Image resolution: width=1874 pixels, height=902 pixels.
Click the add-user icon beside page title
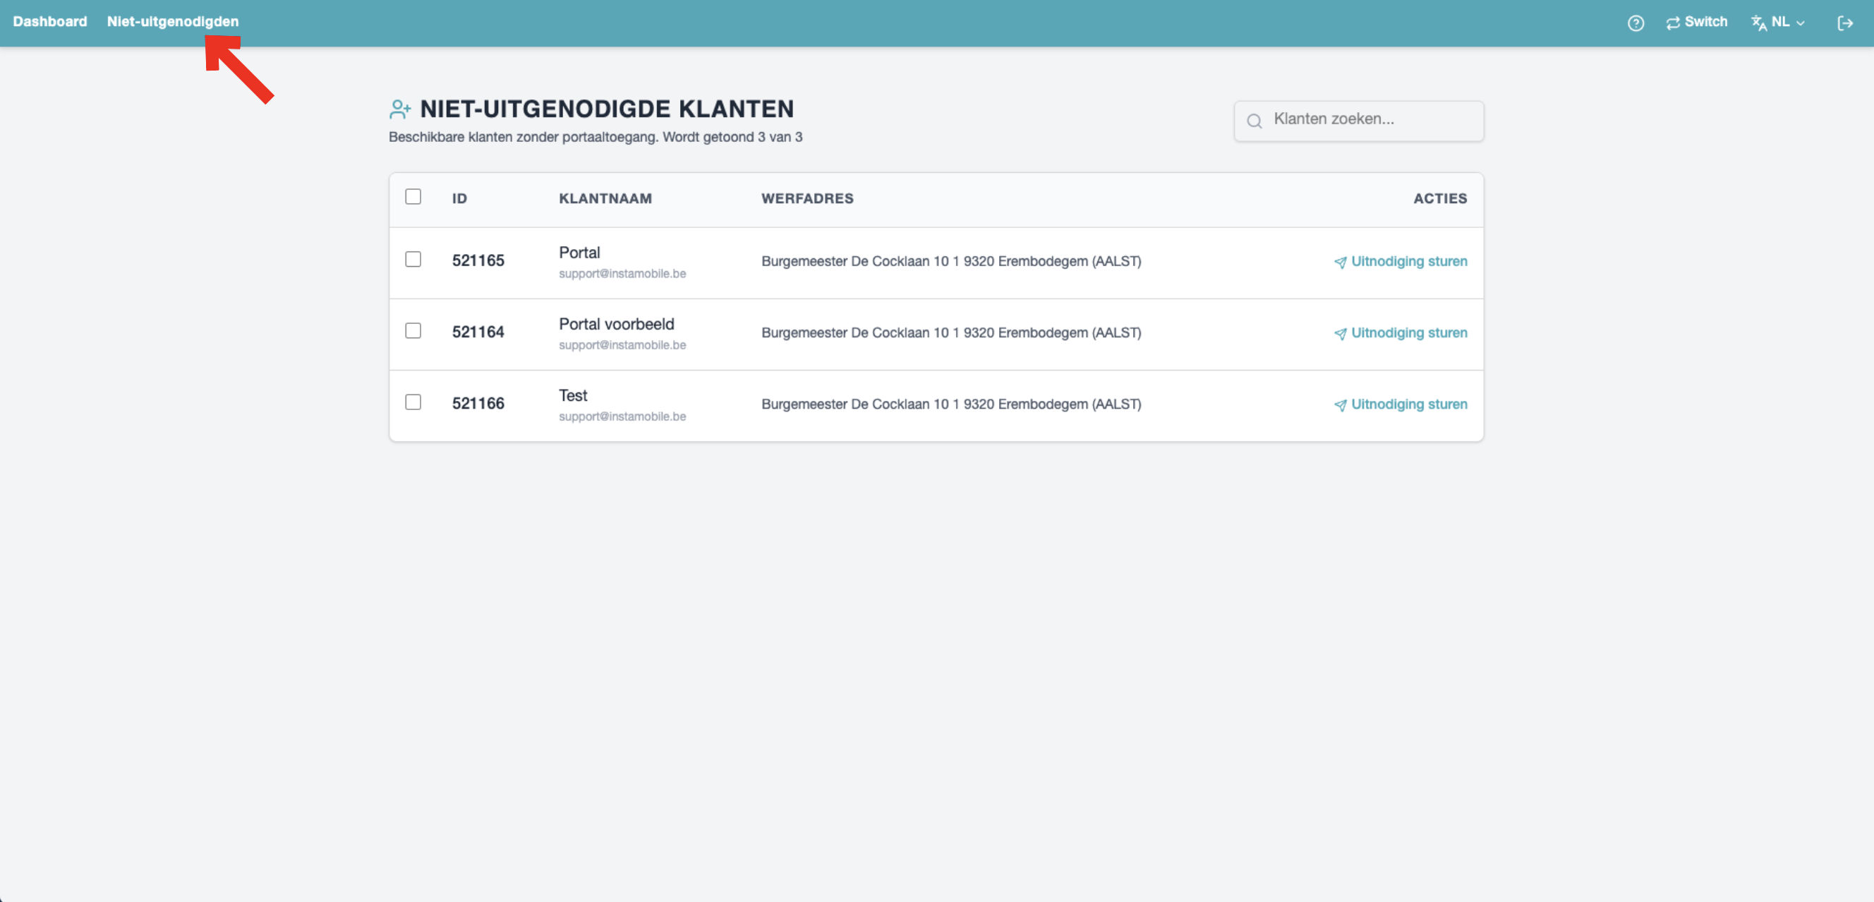point(399,109)
